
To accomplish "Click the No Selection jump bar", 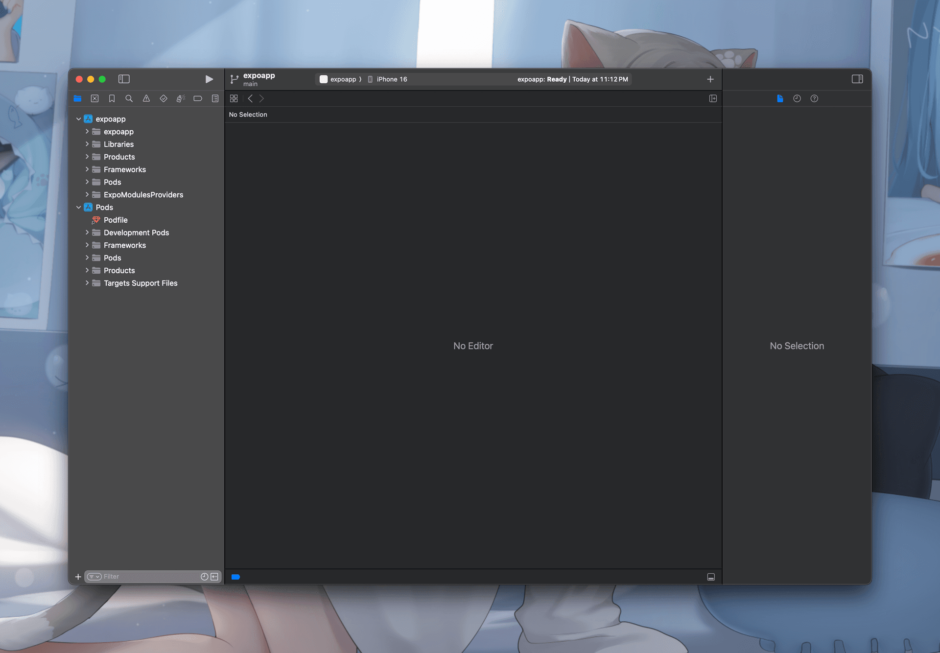I will [248, 115].
